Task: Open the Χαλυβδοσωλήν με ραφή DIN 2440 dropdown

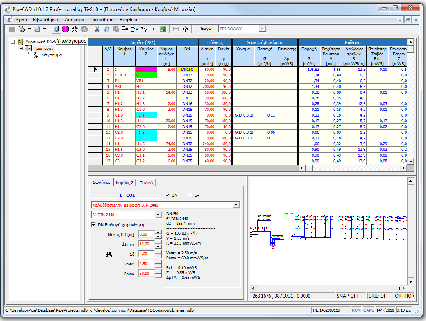Action: click(x=237, y=204)
